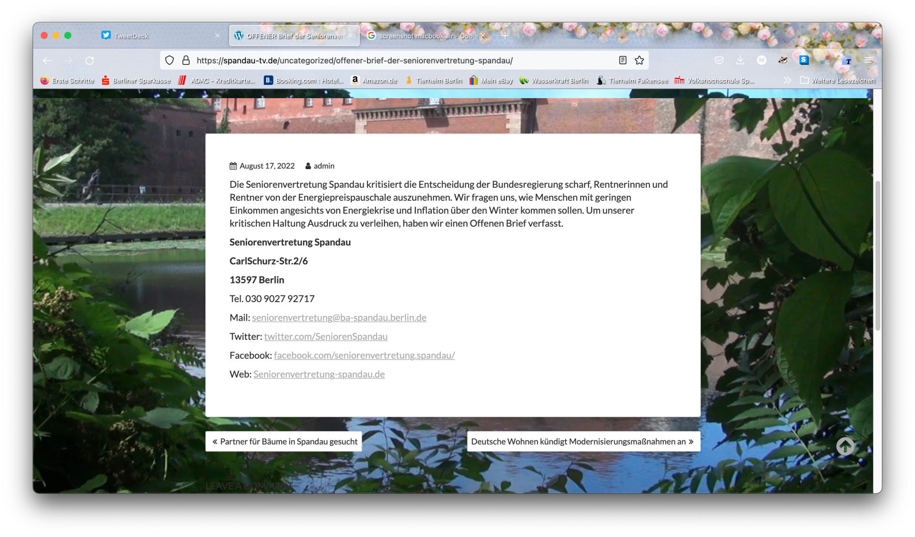Open the Amazon.de bookmark
Image resolution: width=915 pixels, height=537 pixels.
point(374,81)
